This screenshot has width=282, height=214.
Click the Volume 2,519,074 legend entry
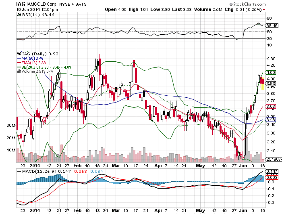coord(37,71)
